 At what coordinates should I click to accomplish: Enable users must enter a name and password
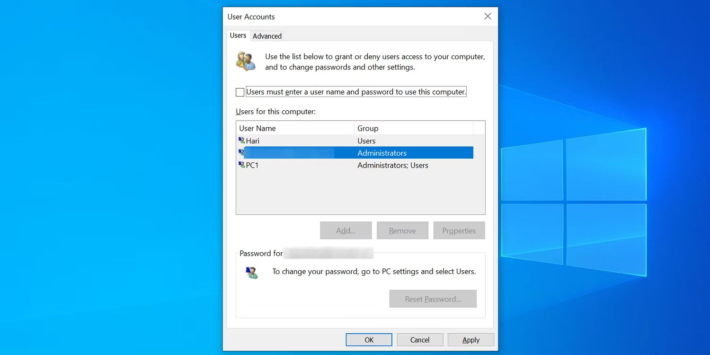coord(240,92)
